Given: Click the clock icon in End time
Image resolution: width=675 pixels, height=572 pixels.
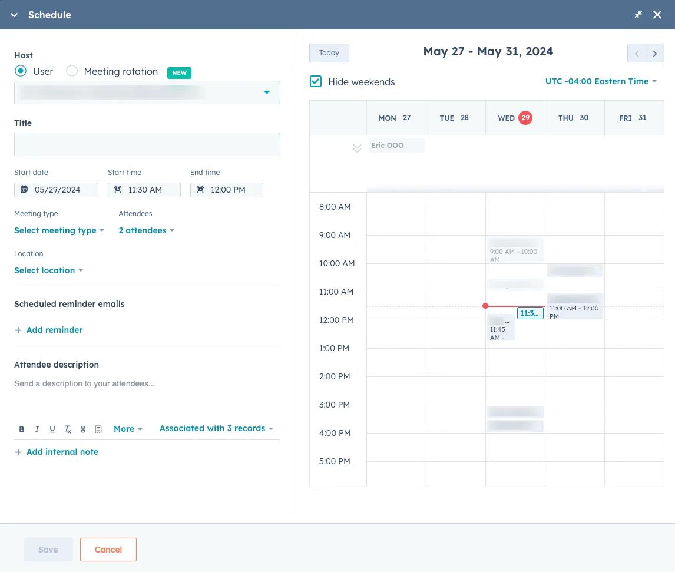Looking at the screenshot, I should coord(200,189).
